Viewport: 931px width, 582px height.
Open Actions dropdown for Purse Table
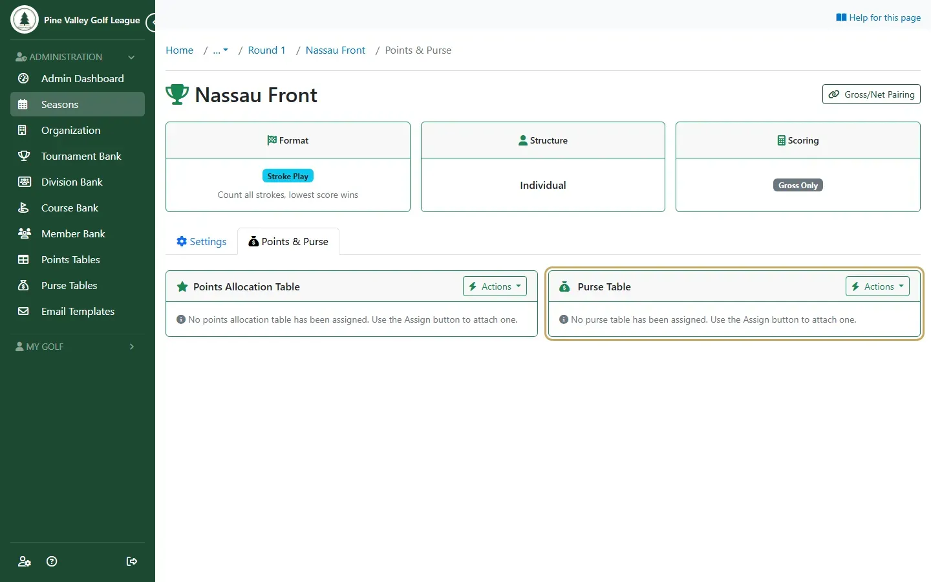[877, 286]
